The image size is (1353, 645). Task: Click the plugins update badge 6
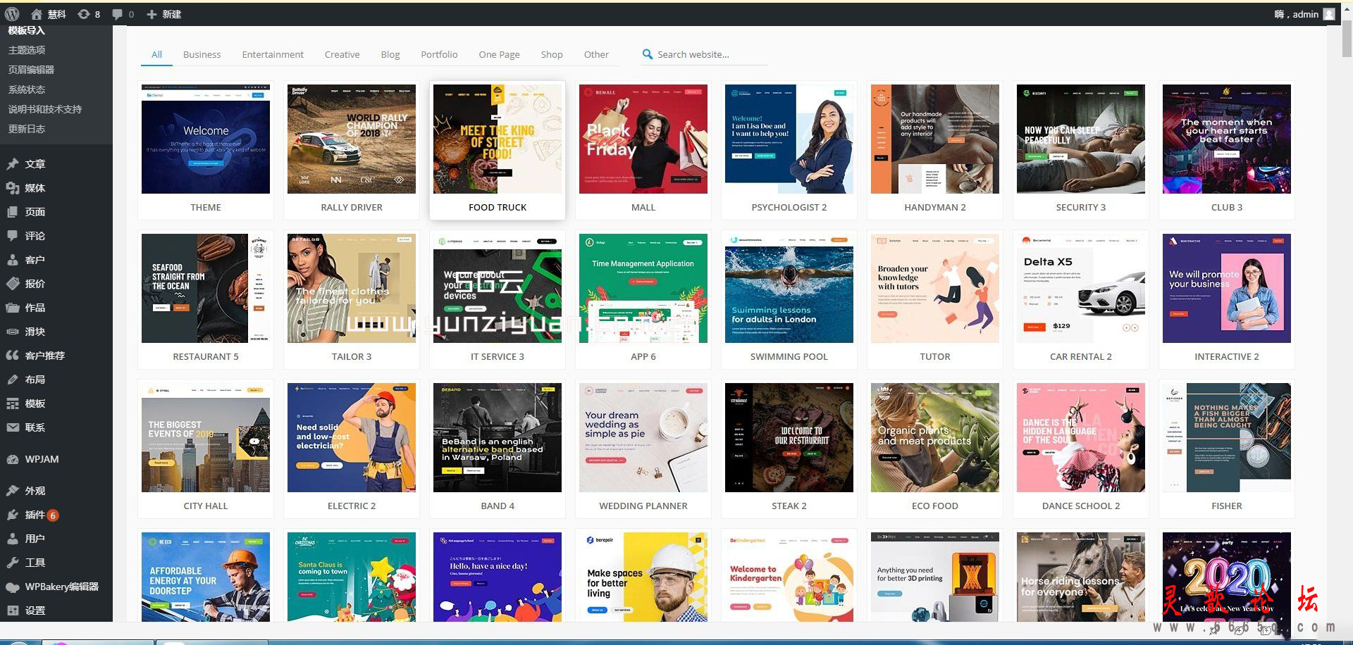[x=53, y=515]
